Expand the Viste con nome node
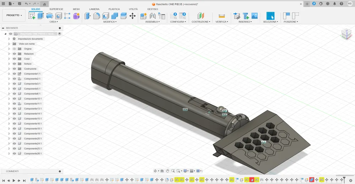 (9, 44)
